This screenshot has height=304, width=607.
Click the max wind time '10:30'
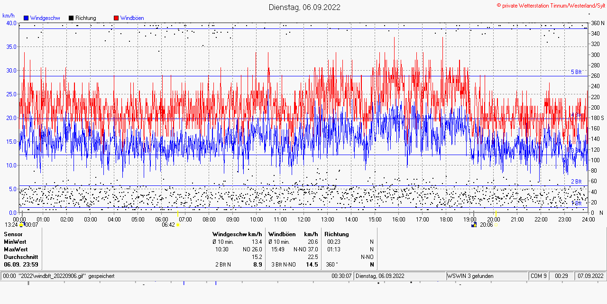222,249
